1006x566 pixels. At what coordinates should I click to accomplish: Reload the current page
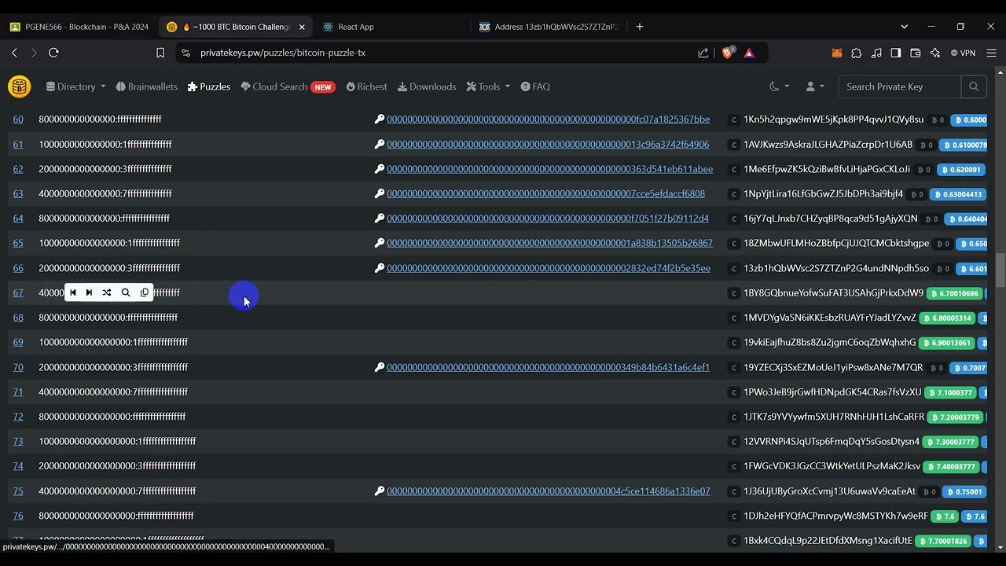(x=53, y=53)
